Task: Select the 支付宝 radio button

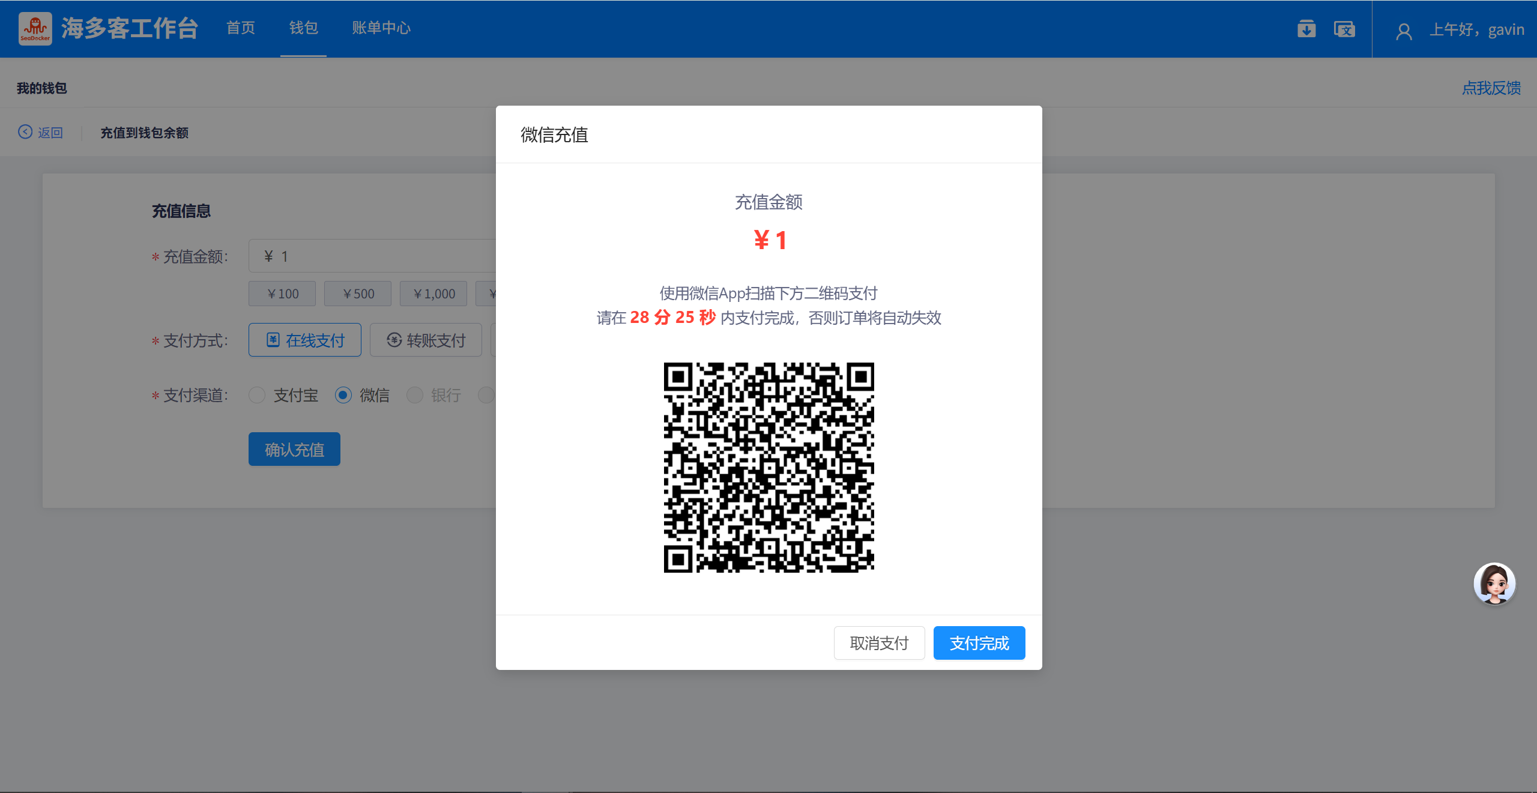Action: click(x=257, y=395)
